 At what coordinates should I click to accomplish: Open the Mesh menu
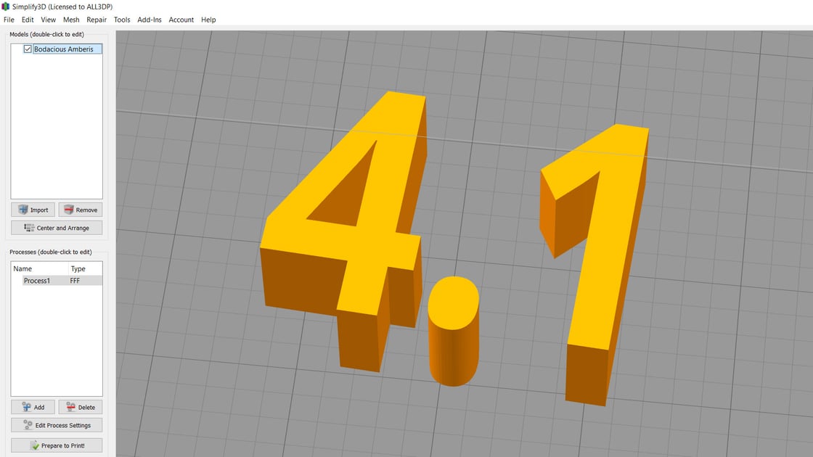coord(70,20)
